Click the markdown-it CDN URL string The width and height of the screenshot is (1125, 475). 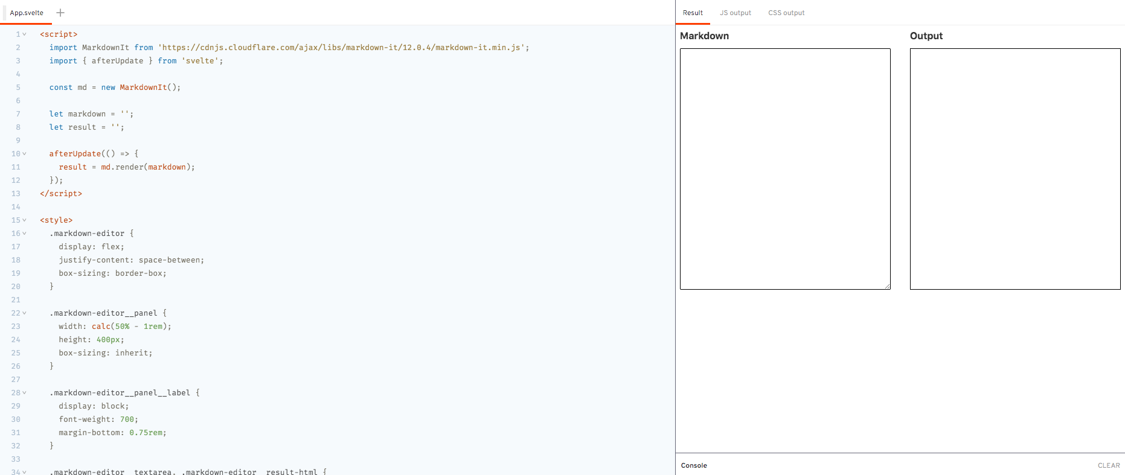click(341, 48)
